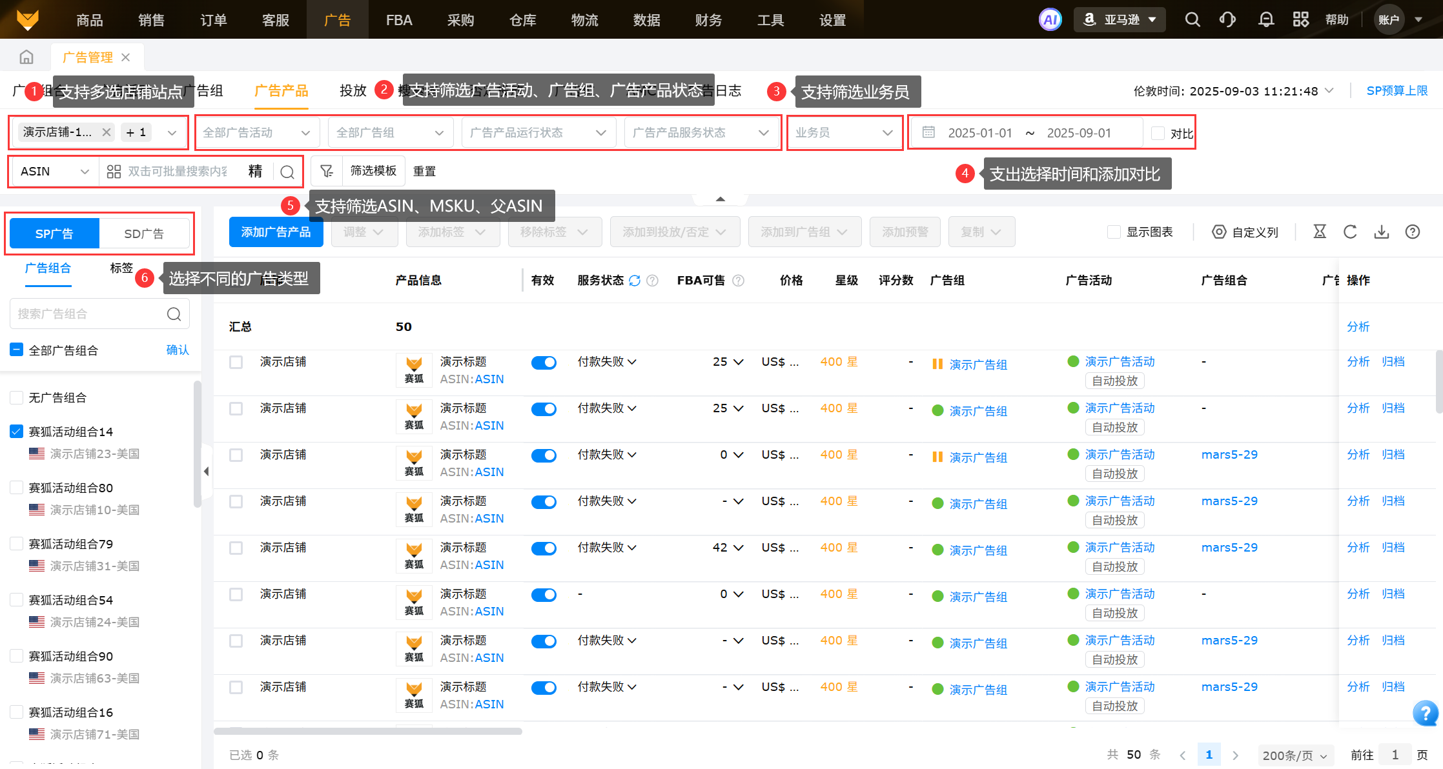Open the 200条/页 page size dropdown
This screenshot has width=1443, height=769.
point(1294,755)
